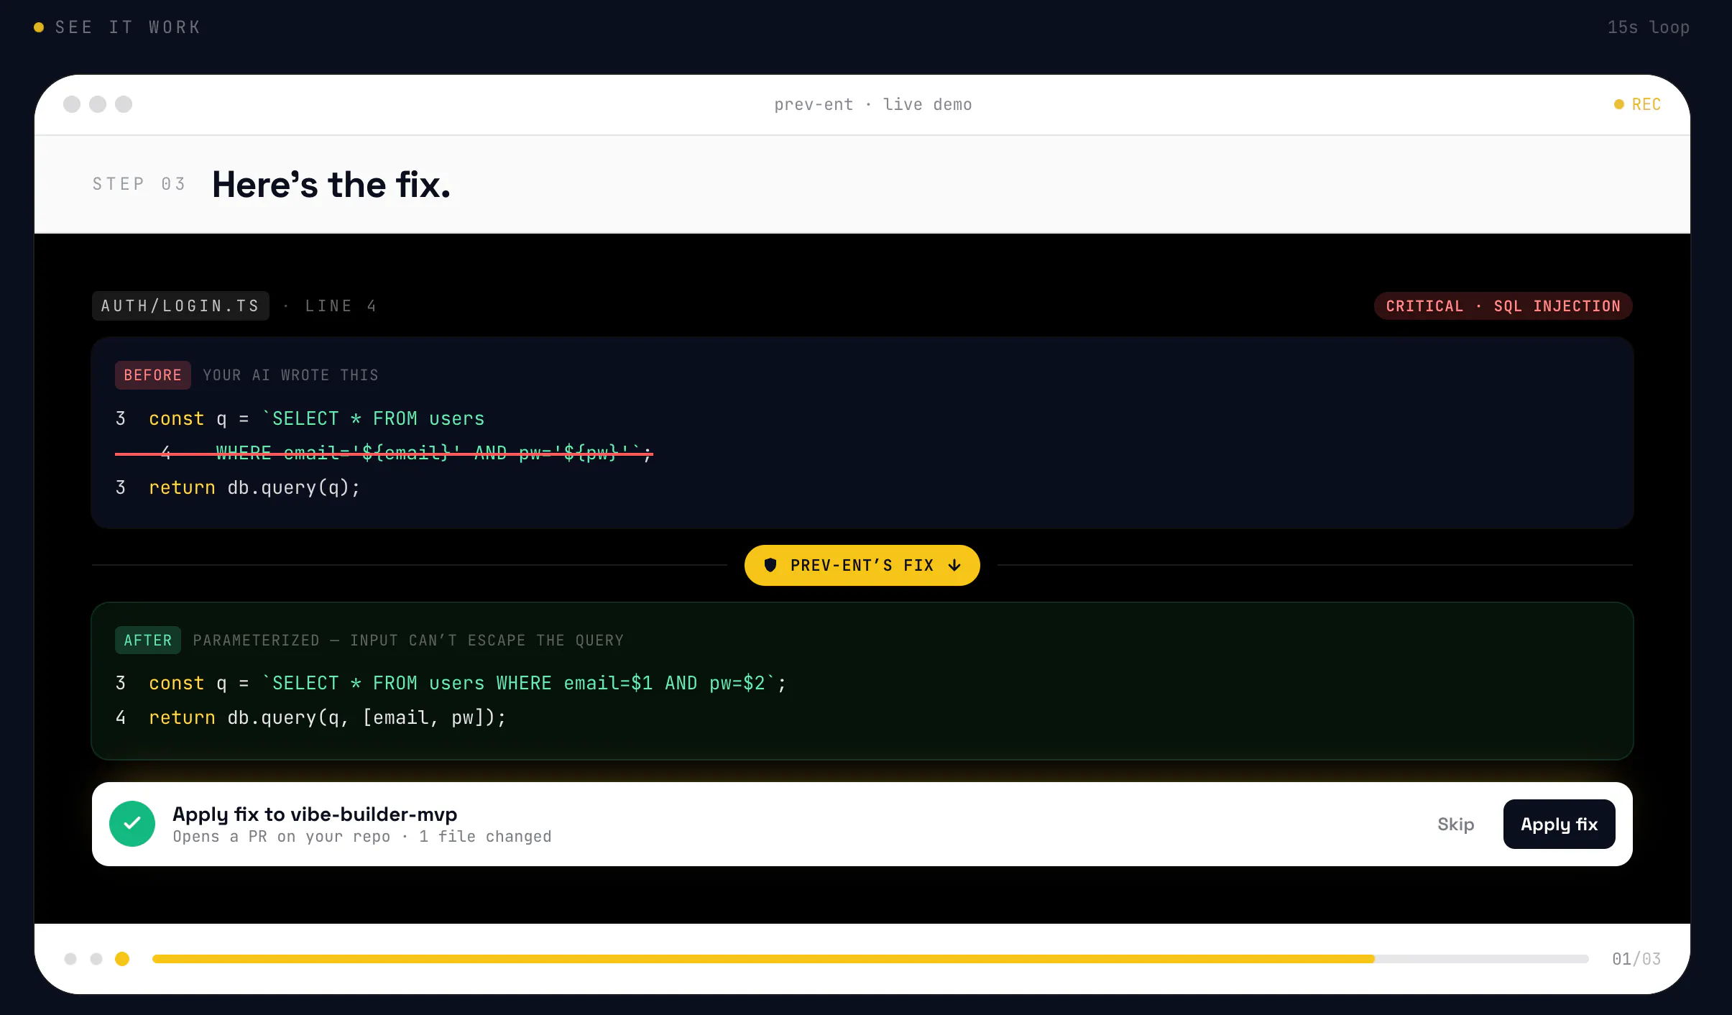
Task: Skip the suggested fix
Action: [x=1455, y=825]
